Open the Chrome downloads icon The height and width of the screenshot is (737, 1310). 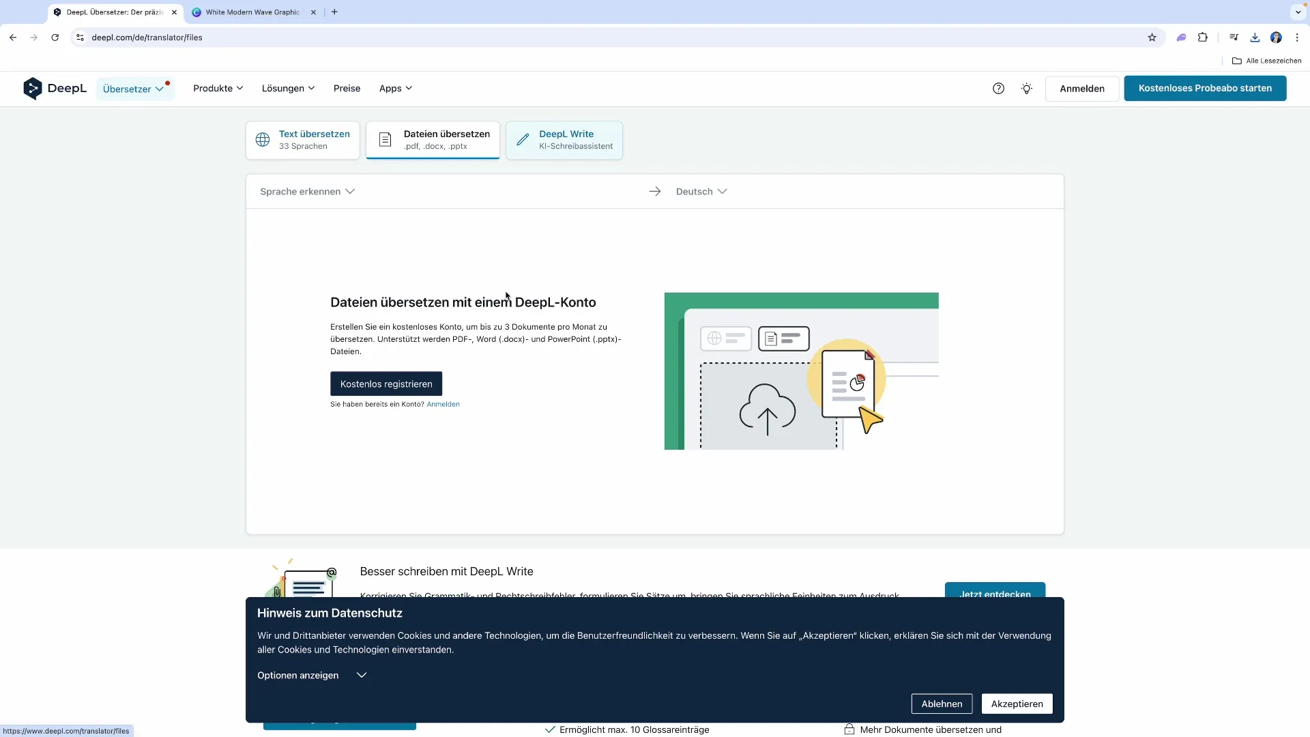click(x=1254, y=38)
